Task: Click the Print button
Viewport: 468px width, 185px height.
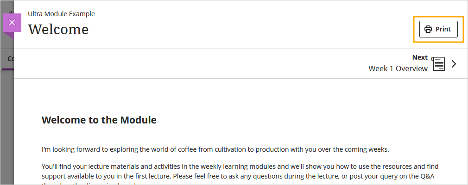Action: 438,29
